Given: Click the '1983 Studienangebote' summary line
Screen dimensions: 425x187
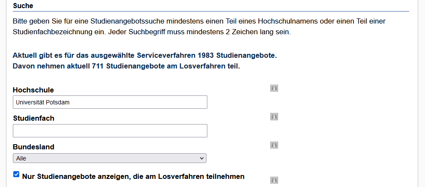Looking at the screenshot, I should 145,56.
